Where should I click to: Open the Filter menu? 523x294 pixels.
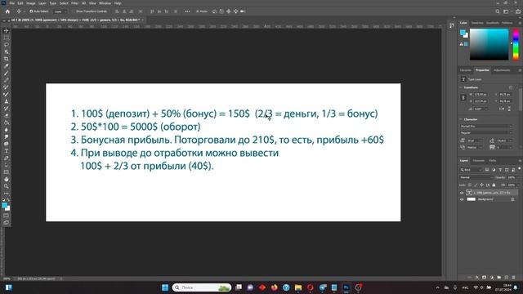pos(74,3)
